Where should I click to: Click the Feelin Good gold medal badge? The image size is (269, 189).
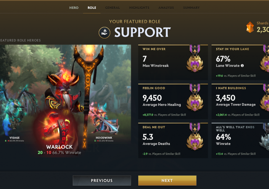[x=195, y=98]
